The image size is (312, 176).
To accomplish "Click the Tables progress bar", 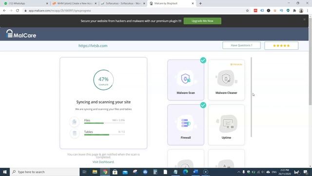I will (x=104, y=135).
